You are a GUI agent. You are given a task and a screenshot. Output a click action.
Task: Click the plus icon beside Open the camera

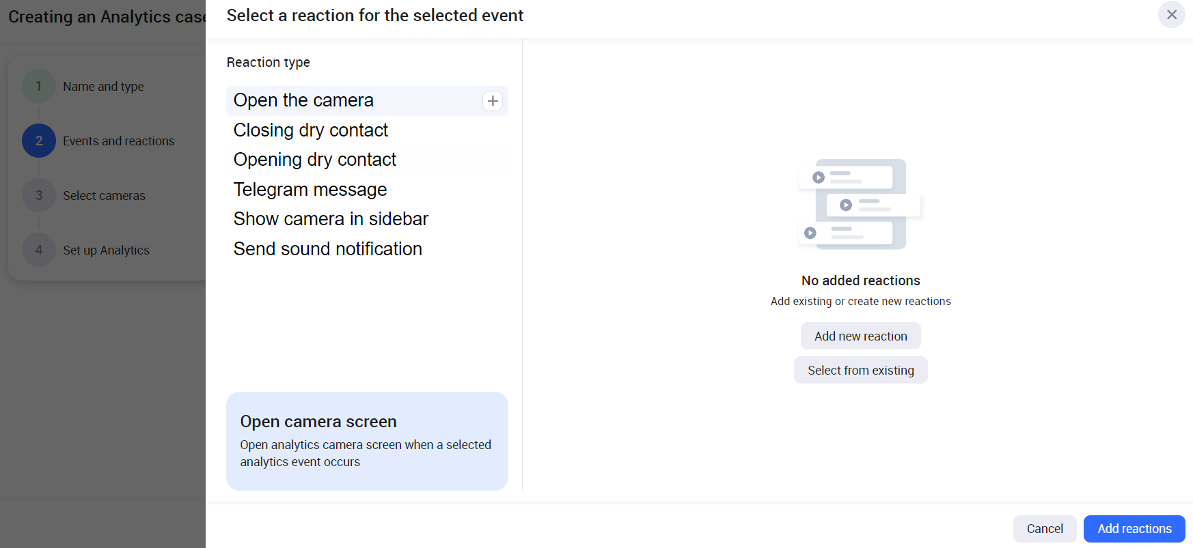(493, 101)
